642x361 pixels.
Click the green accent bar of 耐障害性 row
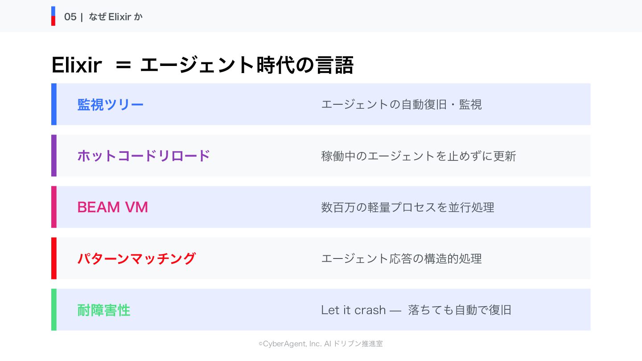pos(54,309)
